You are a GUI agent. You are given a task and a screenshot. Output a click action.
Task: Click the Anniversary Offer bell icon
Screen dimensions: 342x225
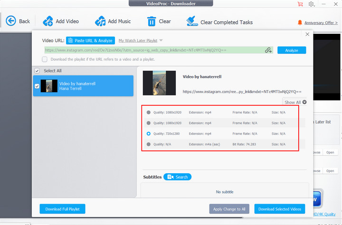click(x=300, y=22)
